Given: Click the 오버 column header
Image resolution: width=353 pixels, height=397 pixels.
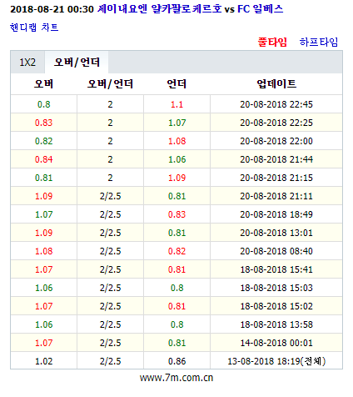Looking at the screenshot, I should point(43,83).
